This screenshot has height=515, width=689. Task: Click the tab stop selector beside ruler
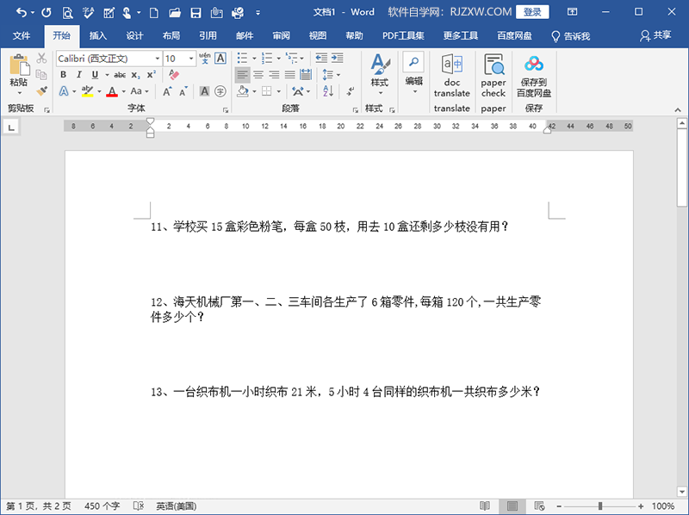(11, 127)
